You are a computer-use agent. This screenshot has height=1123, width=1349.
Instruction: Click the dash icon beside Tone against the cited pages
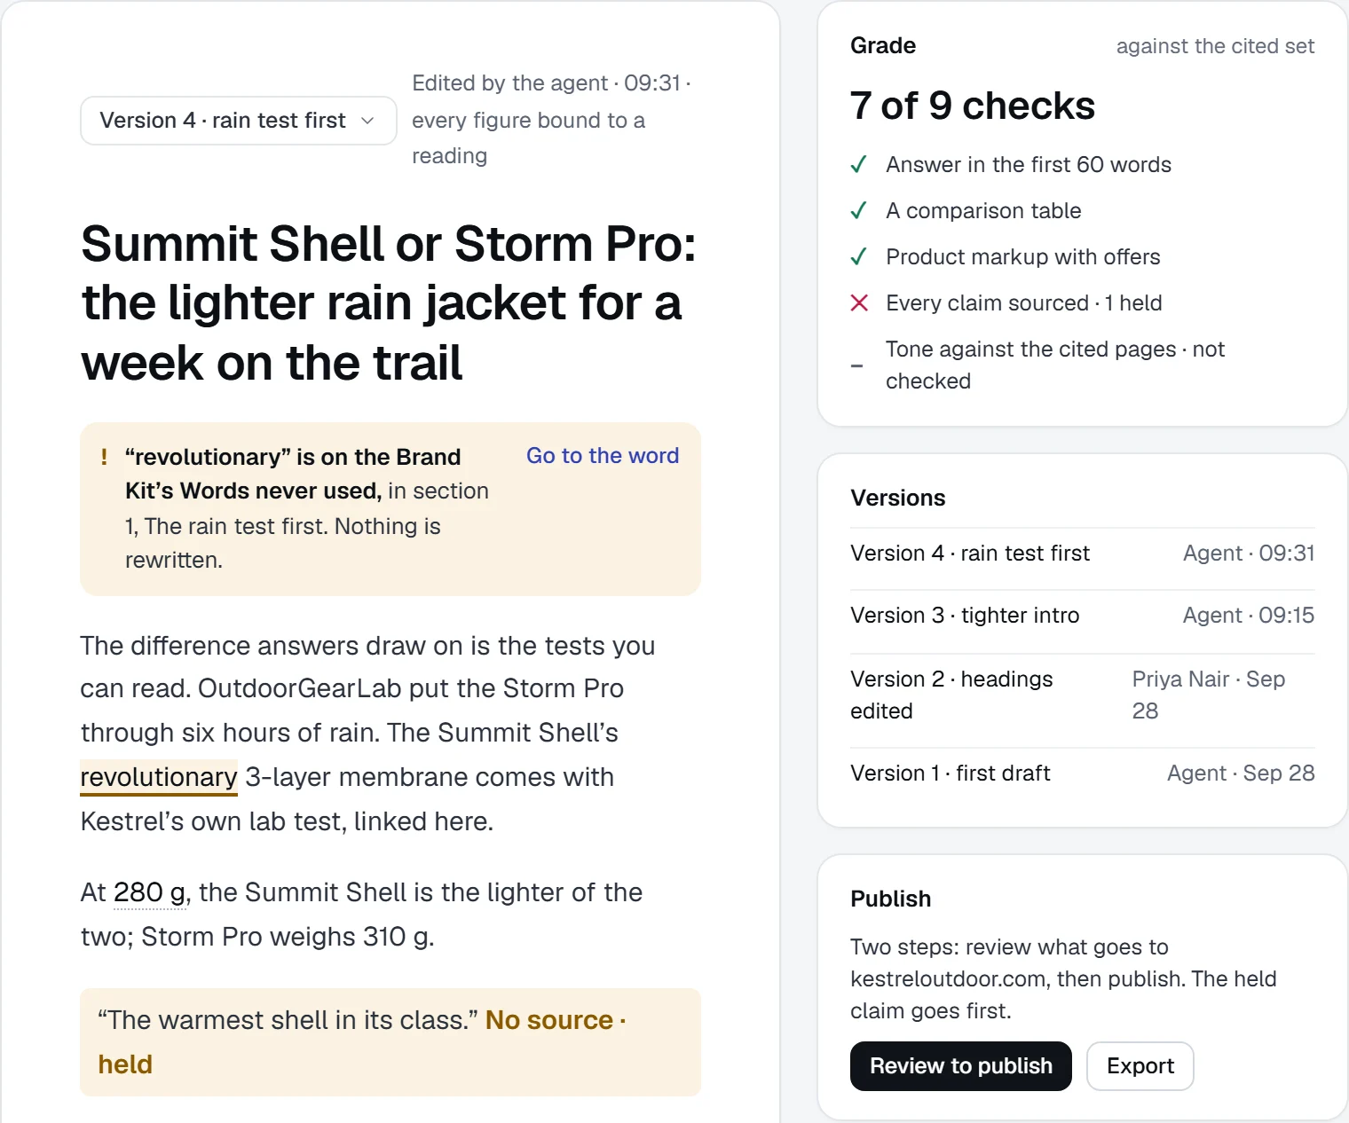click(856, 365)
